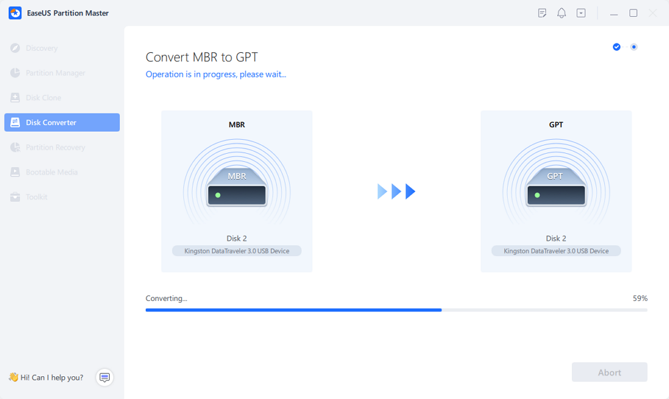Image resolution: width=669 pixels, height=399 pixels.
Task: Click the Discovery compass icon
Action: [x=15, y=48]
